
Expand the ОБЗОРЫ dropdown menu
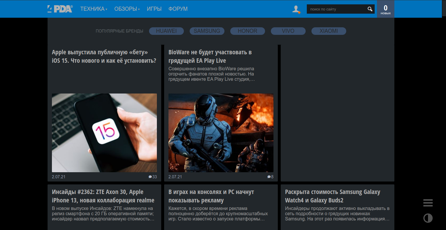pyautogui.click(x=127, y=9)
